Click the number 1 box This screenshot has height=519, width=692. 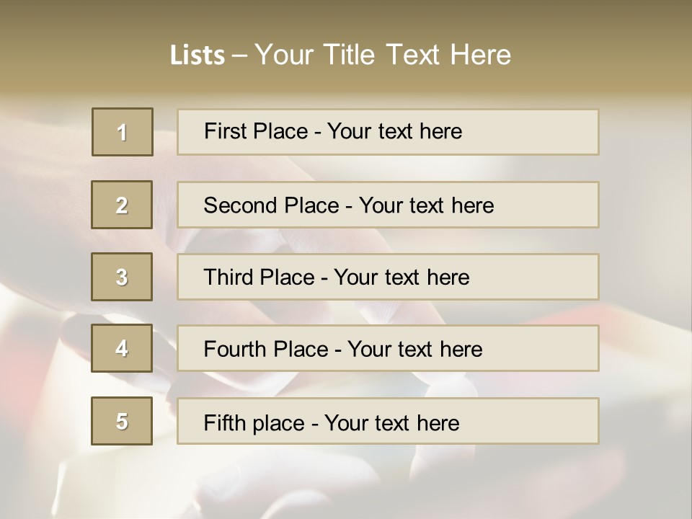point(123,132)
